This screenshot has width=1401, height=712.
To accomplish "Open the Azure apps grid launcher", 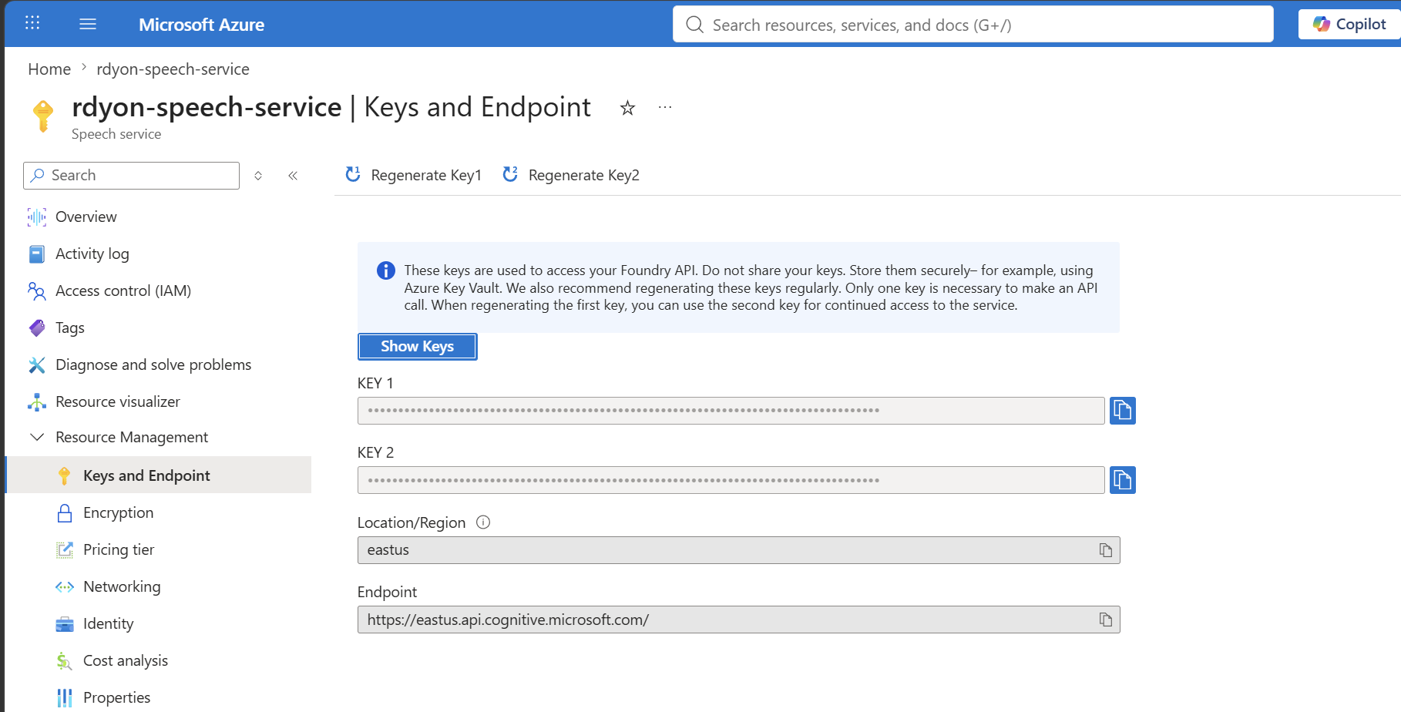I will (x=32, y=23).
